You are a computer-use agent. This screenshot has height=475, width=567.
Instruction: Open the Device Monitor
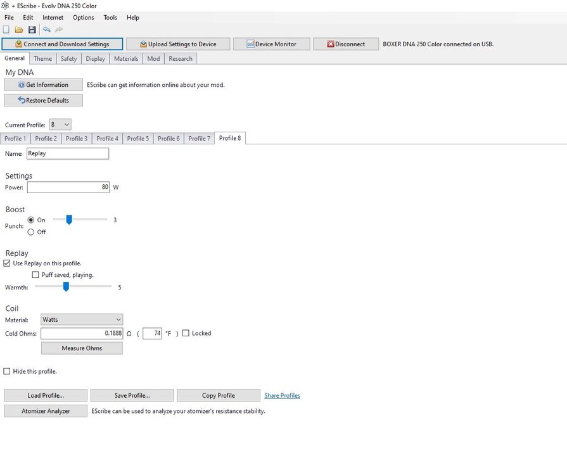272,44
